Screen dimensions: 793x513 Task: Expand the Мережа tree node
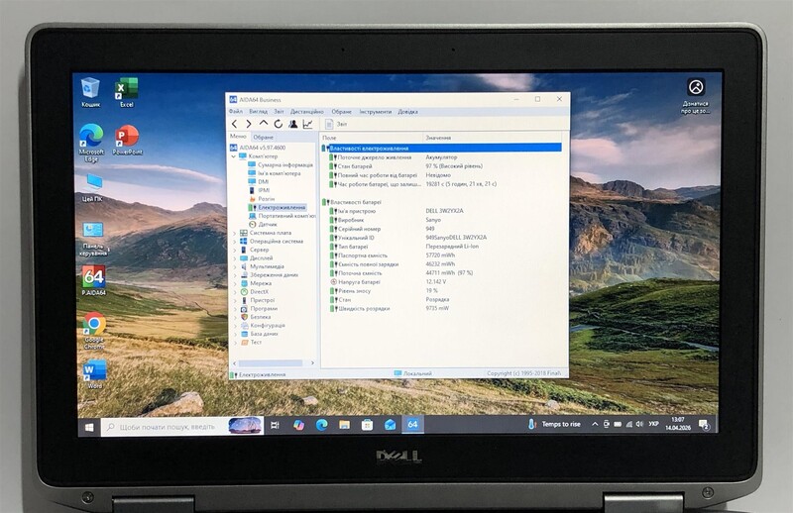[x=234, y=283]
